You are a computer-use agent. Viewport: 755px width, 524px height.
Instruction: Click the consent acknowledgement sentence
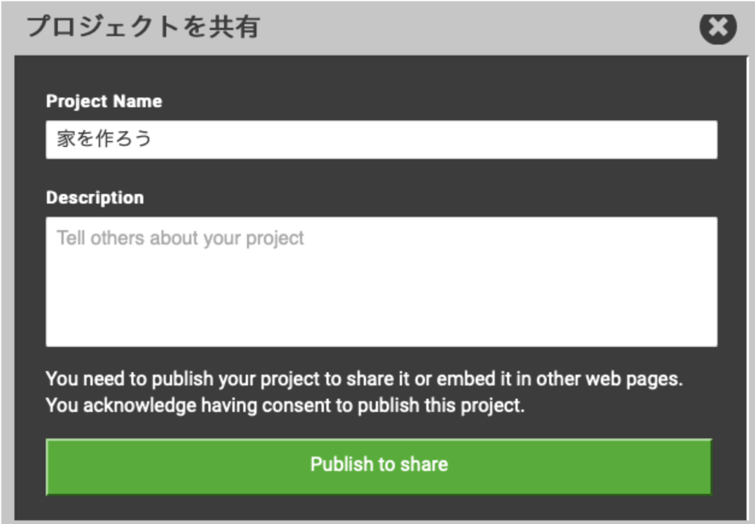[285, 405]
